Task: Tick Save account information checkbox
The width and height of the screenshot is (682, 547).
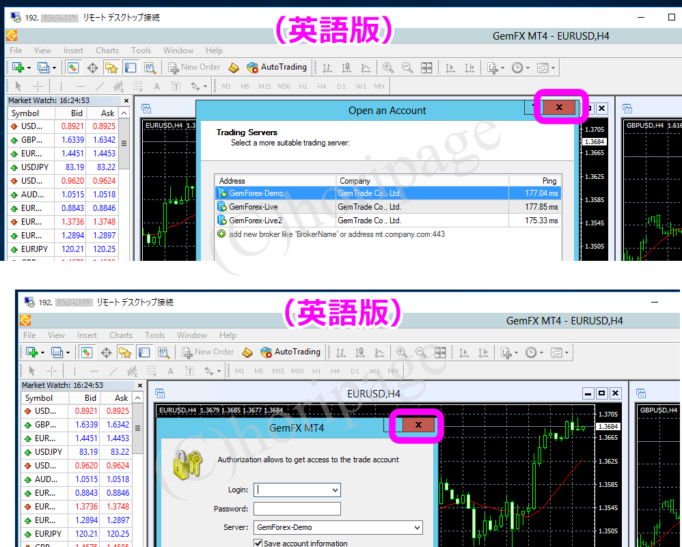Action: 258,543
